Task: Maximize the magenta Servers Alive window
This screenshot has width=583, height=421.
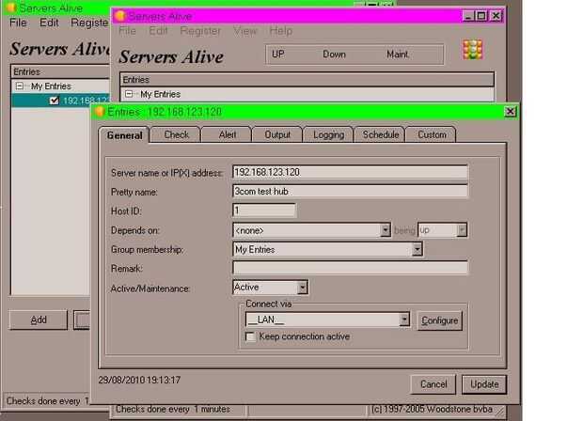Action: point(481,16)
